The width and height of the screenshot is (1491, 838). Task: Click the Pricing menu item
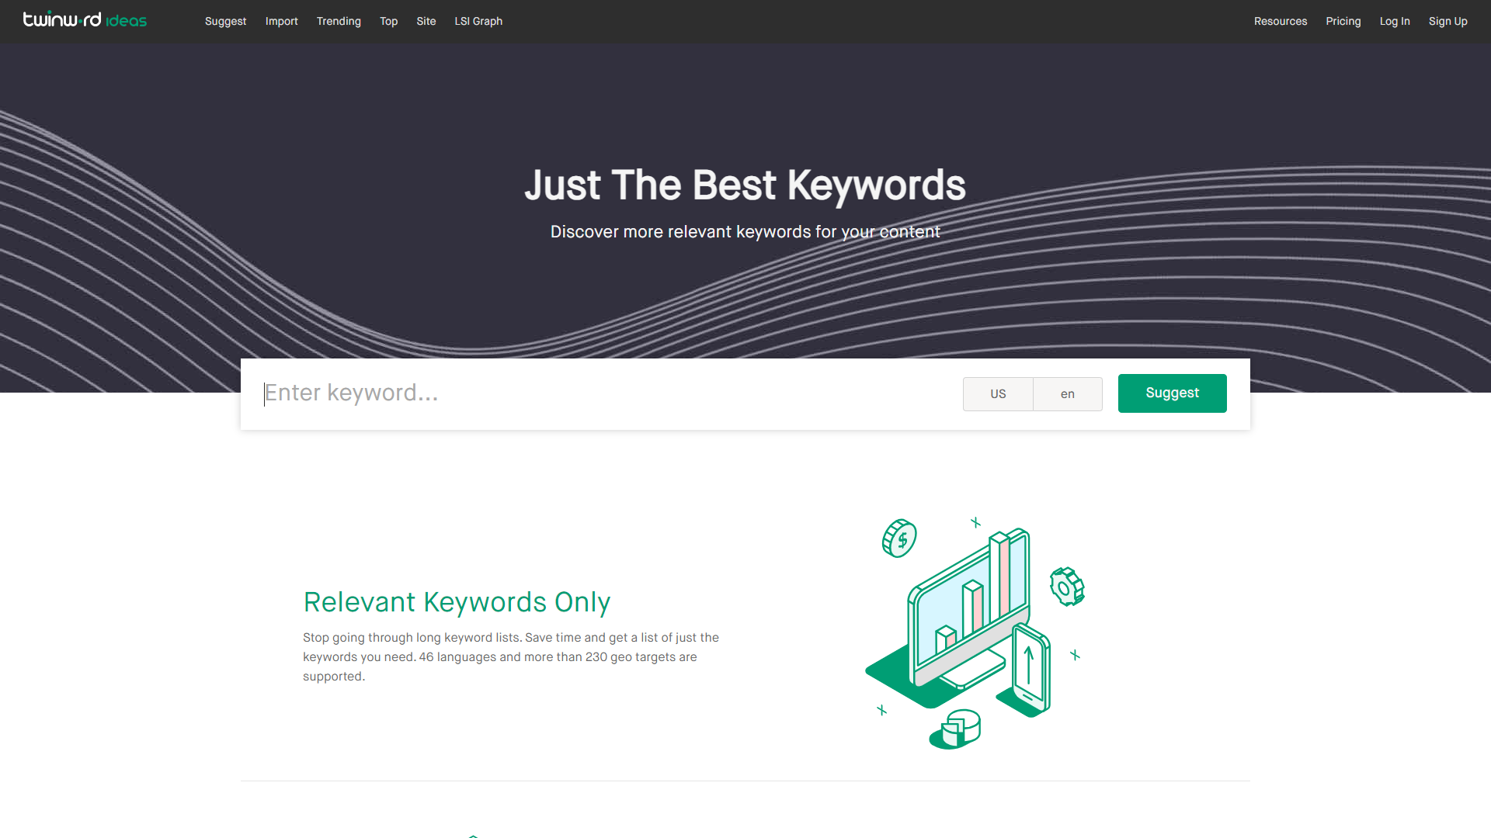1343,20
